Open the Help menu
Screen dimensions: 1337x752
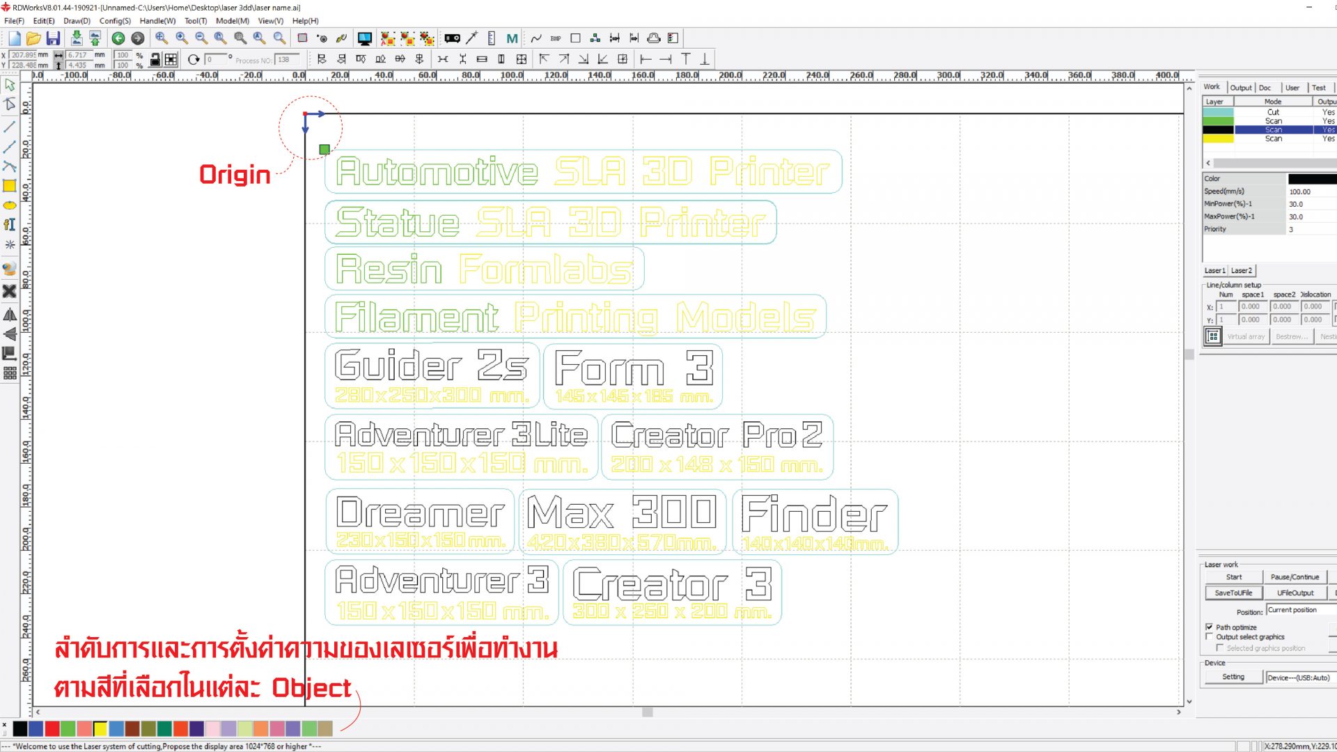tap(305, 21)
